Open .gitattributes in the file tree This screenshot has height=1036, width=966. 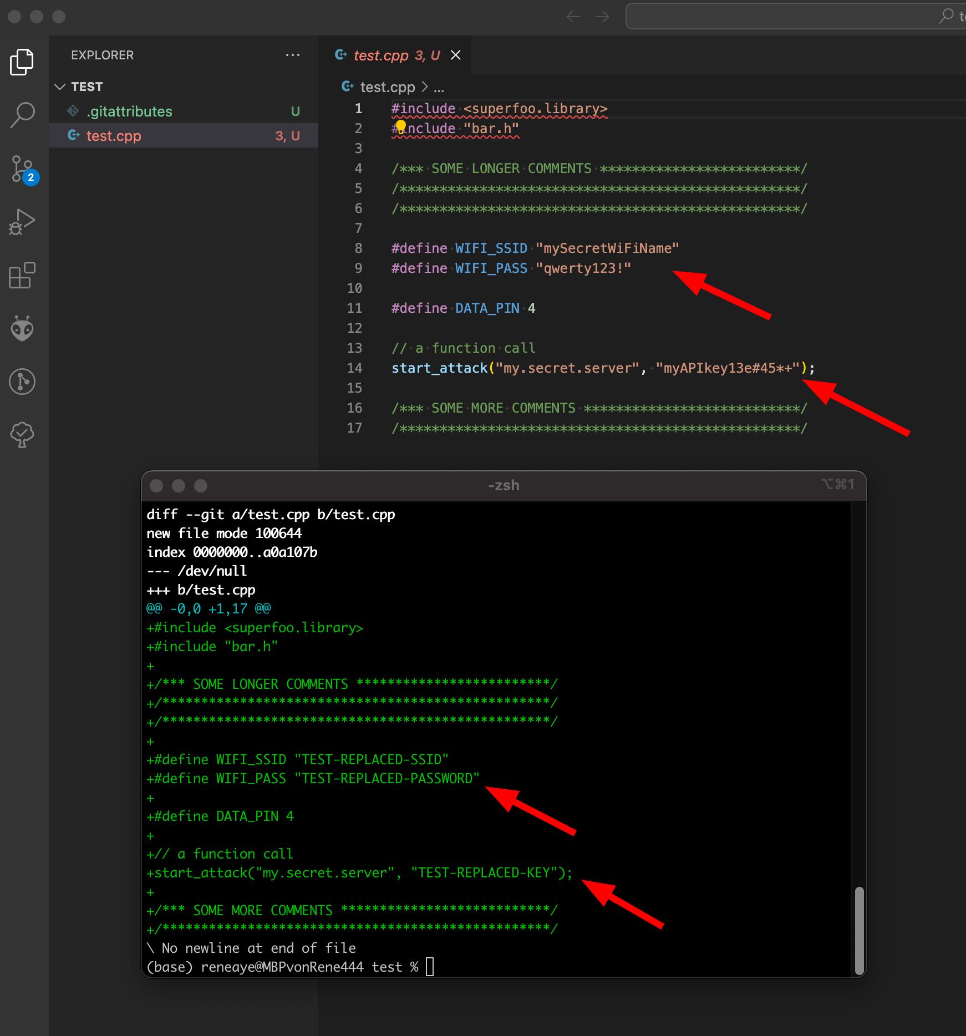tap(184, 111)
